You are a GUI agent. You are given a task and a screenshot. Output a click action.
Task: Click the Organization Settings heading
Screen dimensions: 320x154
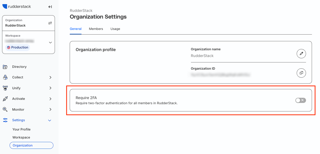coord(98,17)
